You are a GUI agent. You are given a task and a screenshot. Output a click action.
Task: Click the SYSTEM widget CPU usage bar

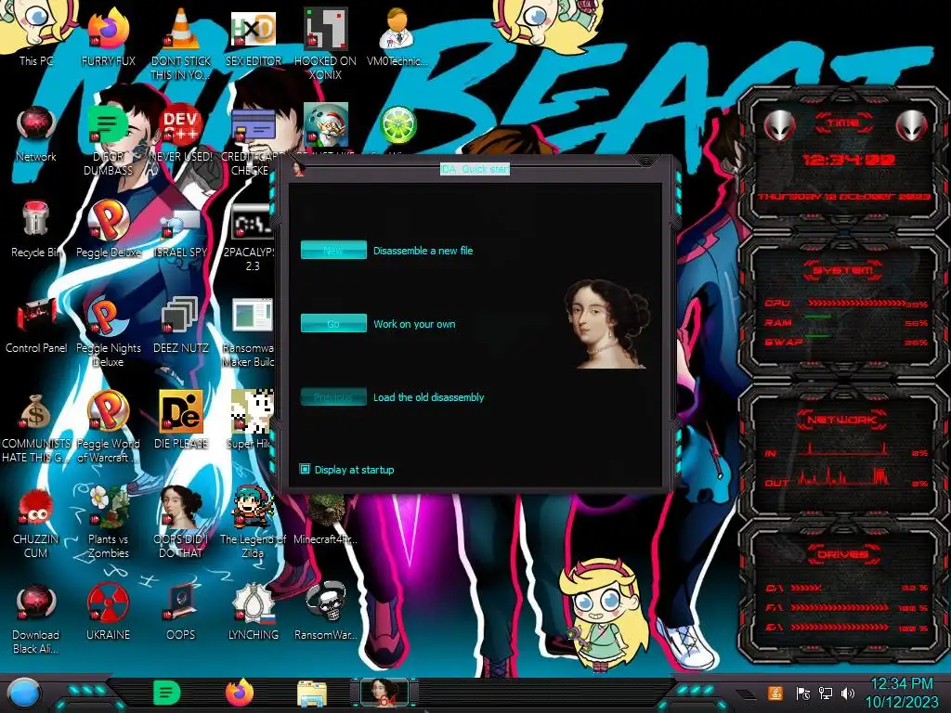click(855, 303)
